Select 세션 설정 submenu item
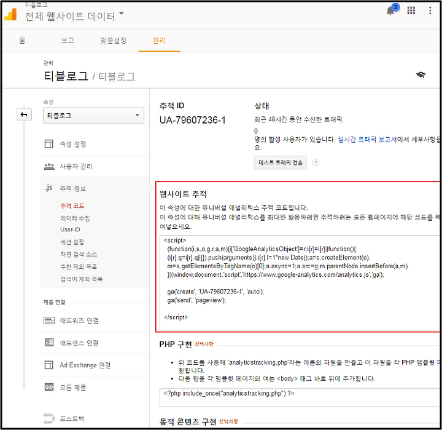This screenshot has height=430, width=442. click(x=72, y=242)
